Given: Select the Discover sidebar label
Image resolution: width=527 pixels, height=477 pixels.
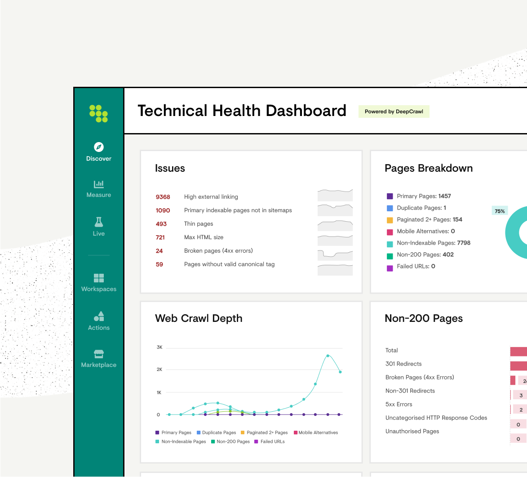Looking at the screenshot, I should point(99,158).
